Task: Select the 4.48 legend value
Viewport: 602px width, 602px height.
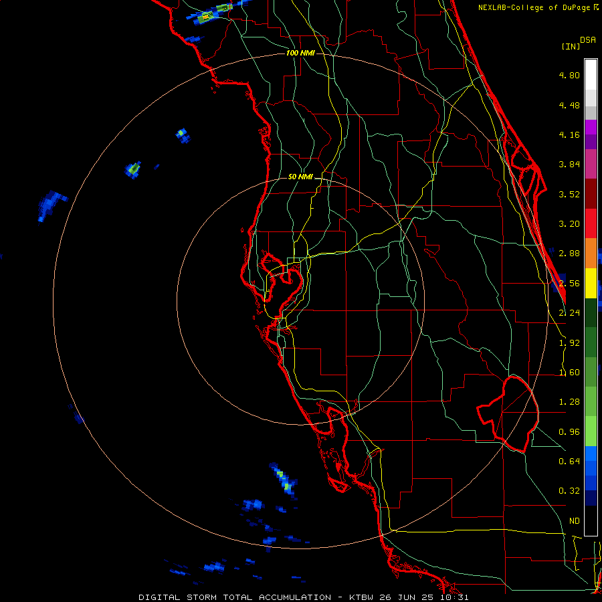Action: pos(569,105)
